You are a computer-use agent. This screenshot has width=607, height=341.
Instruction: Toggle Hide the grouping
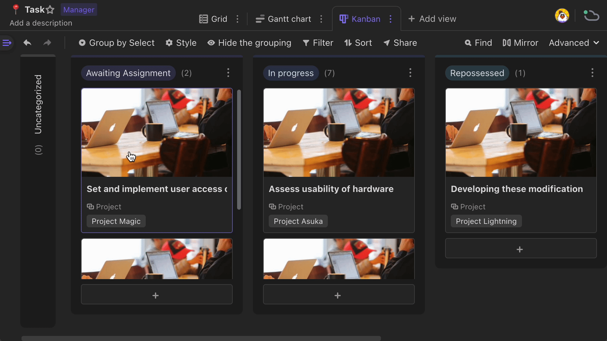tap(249, 43)
